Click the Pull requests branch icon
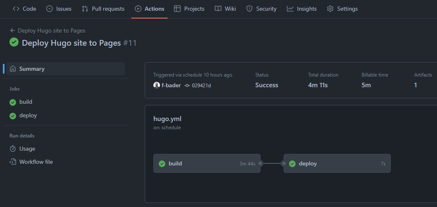437x207 pixels. coord(85,9)
